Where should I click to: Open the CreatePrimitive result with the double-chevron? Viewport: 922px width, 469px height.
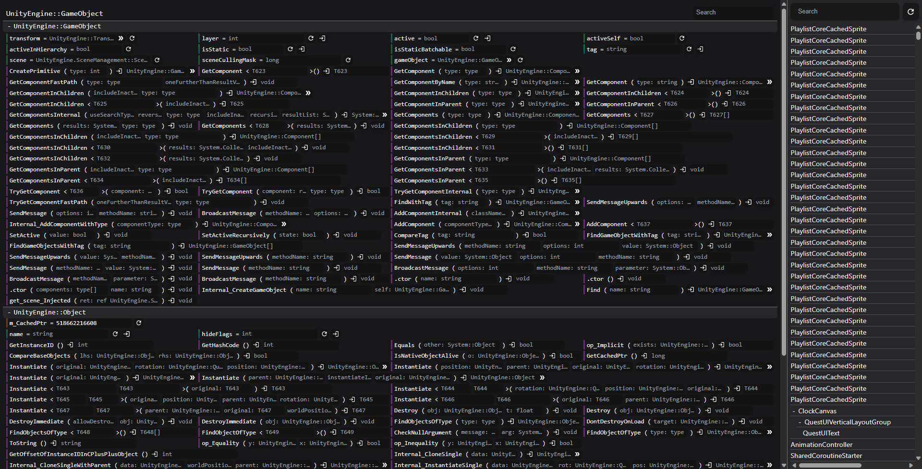pyautogui.click(x=193, y=71)
